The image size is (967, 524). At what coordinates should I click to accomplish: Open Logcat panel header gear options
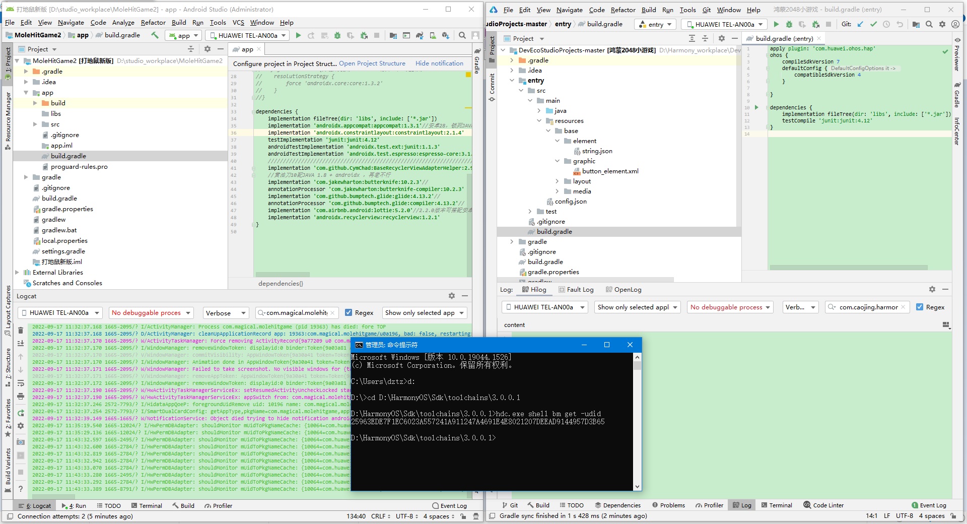[x=452, y=296]
